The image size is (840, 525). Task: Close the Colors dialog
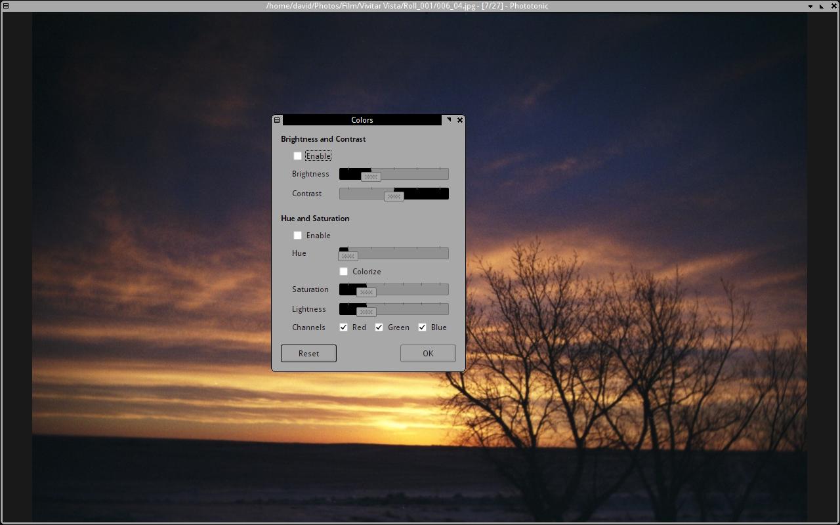pyautogui.click(x=460, y=120)
